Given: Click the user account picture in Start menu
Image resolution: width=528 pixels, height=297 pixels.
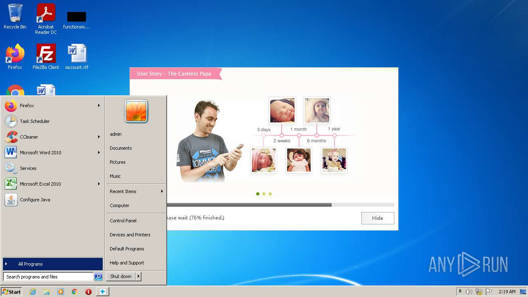Looking at the screenshot, I should tap(136, 111).
